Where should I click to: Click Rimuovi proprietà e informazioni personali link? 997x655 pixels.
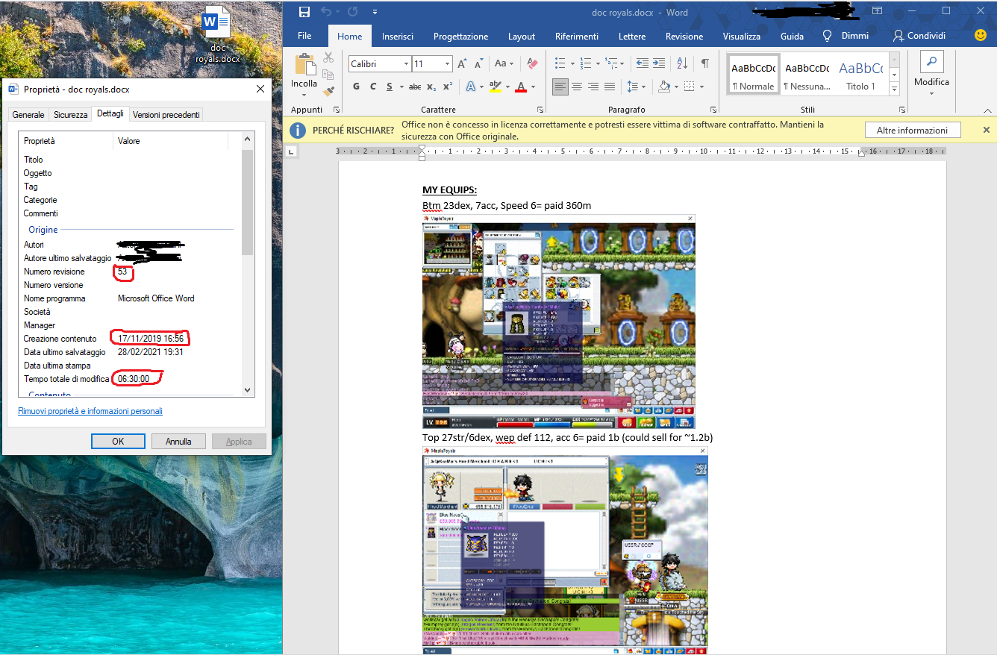click(90, 411)
